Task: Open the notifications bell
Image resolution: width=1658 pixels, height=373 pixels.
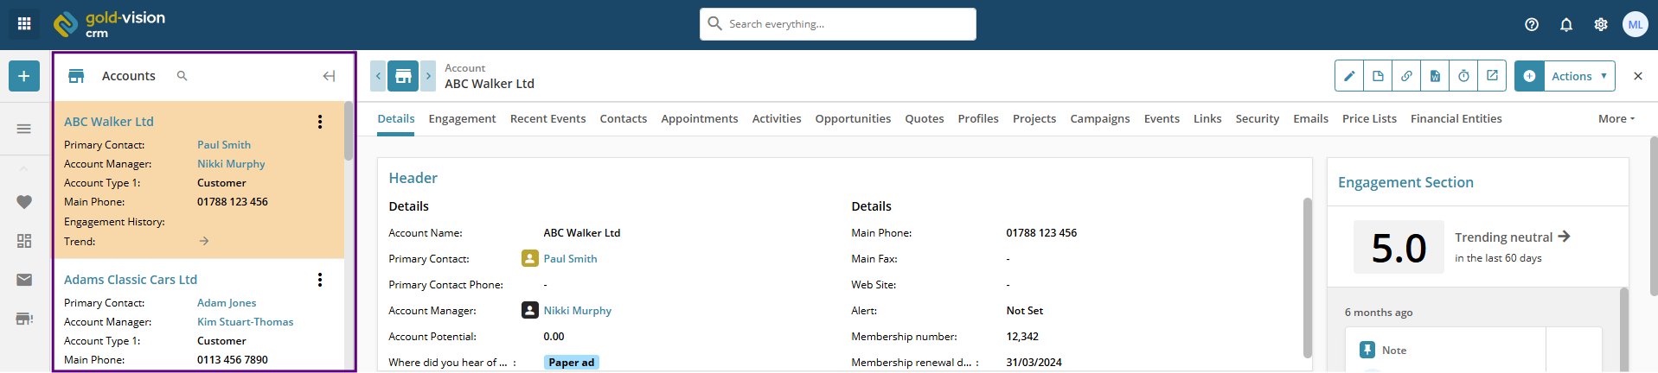Action: (1566, 25)
